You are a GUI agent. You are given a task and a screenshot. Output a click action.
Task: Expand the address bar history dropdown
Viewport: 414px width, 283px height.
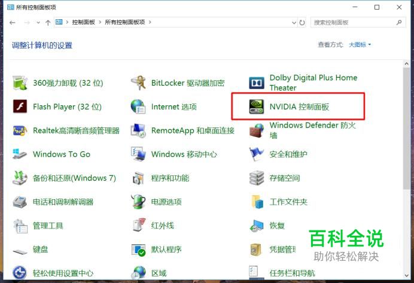pyautogui.click(x=294, y=23)
